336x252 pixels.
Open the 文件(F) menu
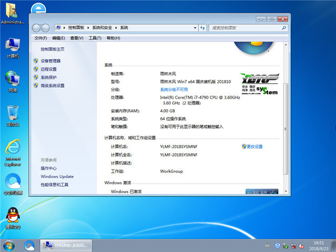pyautogui.click(x=40, y=38)
